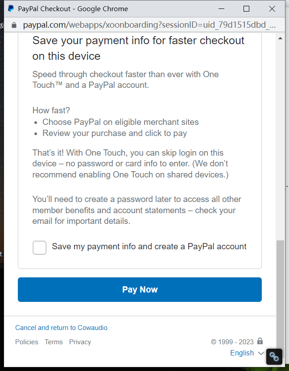Click the scrollbar track above the thumb
Screen dimensions: 289x371
pos(280,134)
